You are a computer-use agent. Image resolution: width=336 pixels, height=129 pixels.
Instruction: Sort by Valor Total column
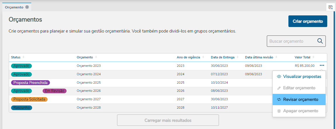313,57
